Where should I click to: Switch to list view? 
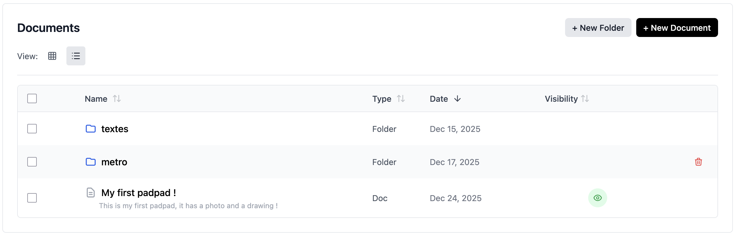click(x=76, y=56)
